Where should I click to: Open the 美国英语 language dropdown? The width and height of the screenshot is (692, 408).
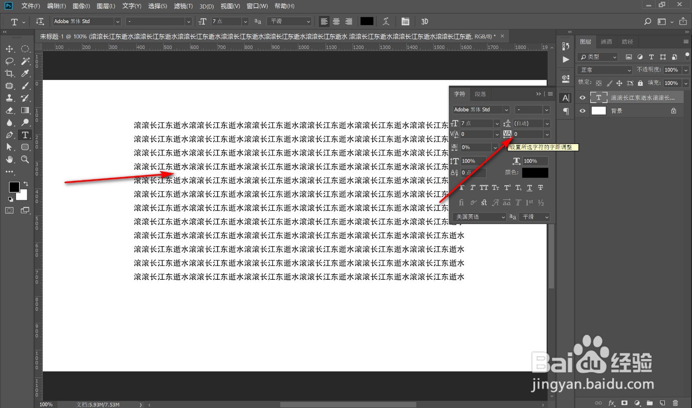[479, 217]
